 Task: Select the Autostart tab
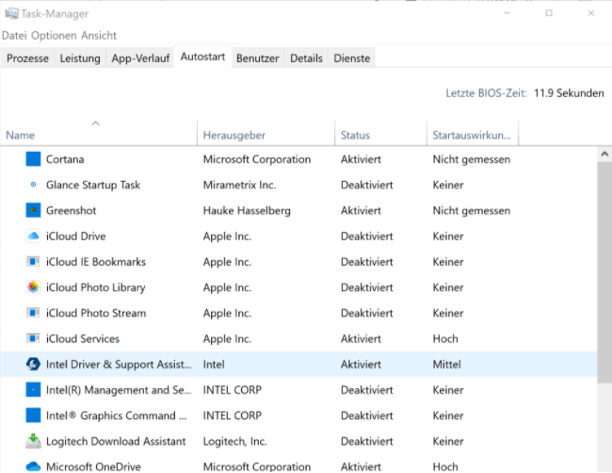point(202,57)
